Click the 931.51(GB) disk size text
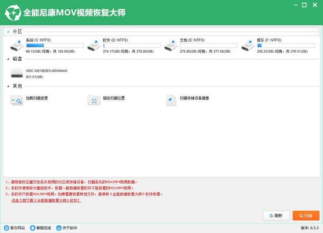This screenshot has height=233, width=323. (x=35, y=77)
